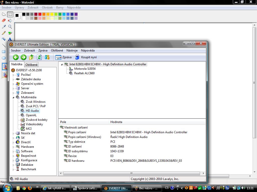Screen dimensions: 257x192
Task: Expand the Nosiče dat node
Action: pyautogui.click(x=14, y=133)
